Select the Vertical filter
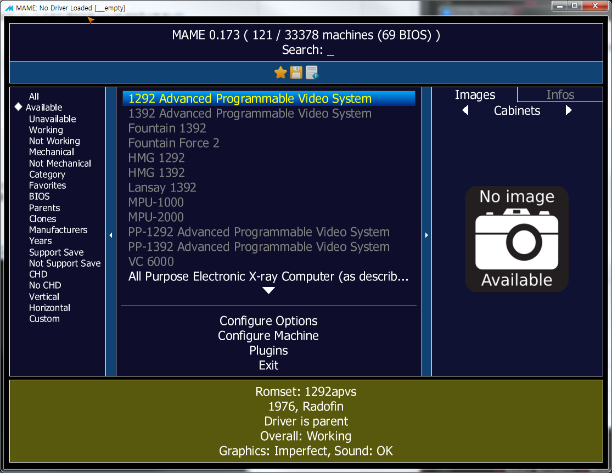Screen dimensions: 612x473 click(44, 296)
